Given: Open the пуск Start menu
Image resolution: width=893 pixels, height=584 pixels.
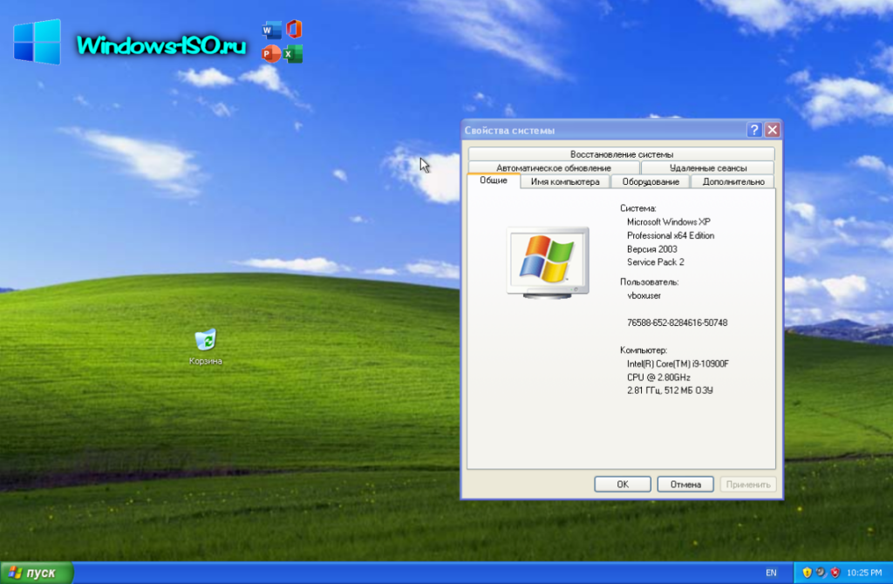Looking at the screenshot, I should coord(37,573).
